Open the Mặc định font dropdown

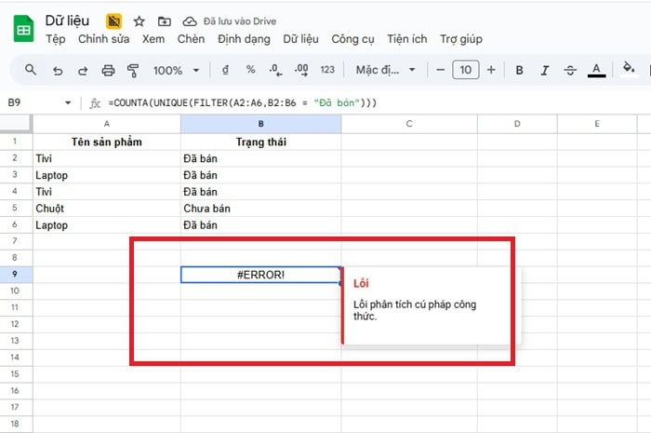pyautogui.click(x=386, y=70)
